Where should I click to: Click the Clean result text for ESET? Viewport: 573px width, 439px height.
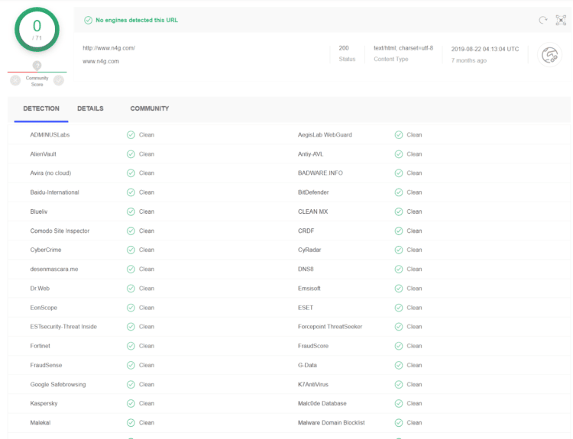(x=414, y=308)
